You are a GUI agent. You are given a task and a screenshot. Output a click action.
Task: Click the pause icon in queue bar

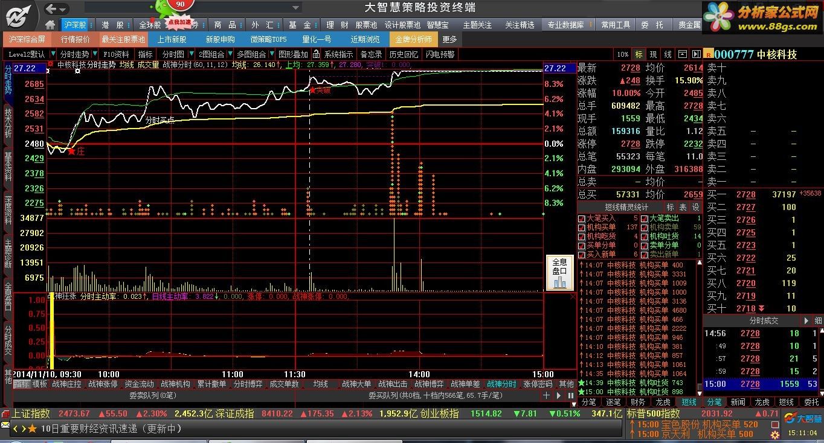(571, 395)
